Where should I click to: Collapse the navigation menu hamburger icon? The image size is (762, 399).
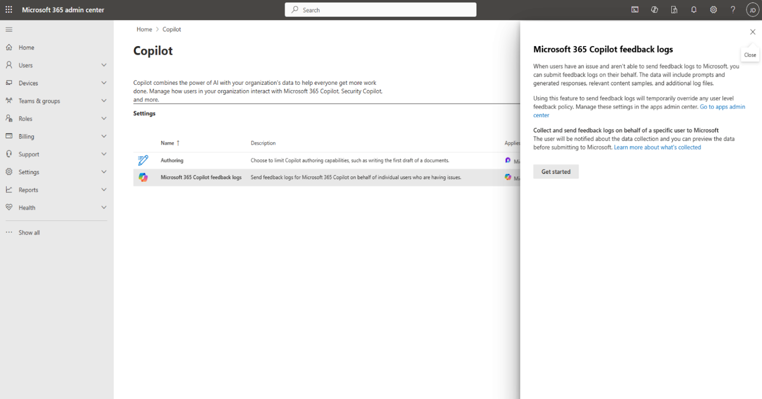click(x=9, y=30)
